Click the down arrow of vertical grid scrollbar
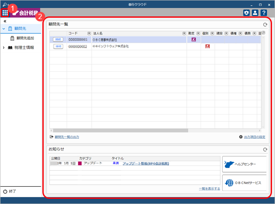275x204 pixels. (263, 127)
